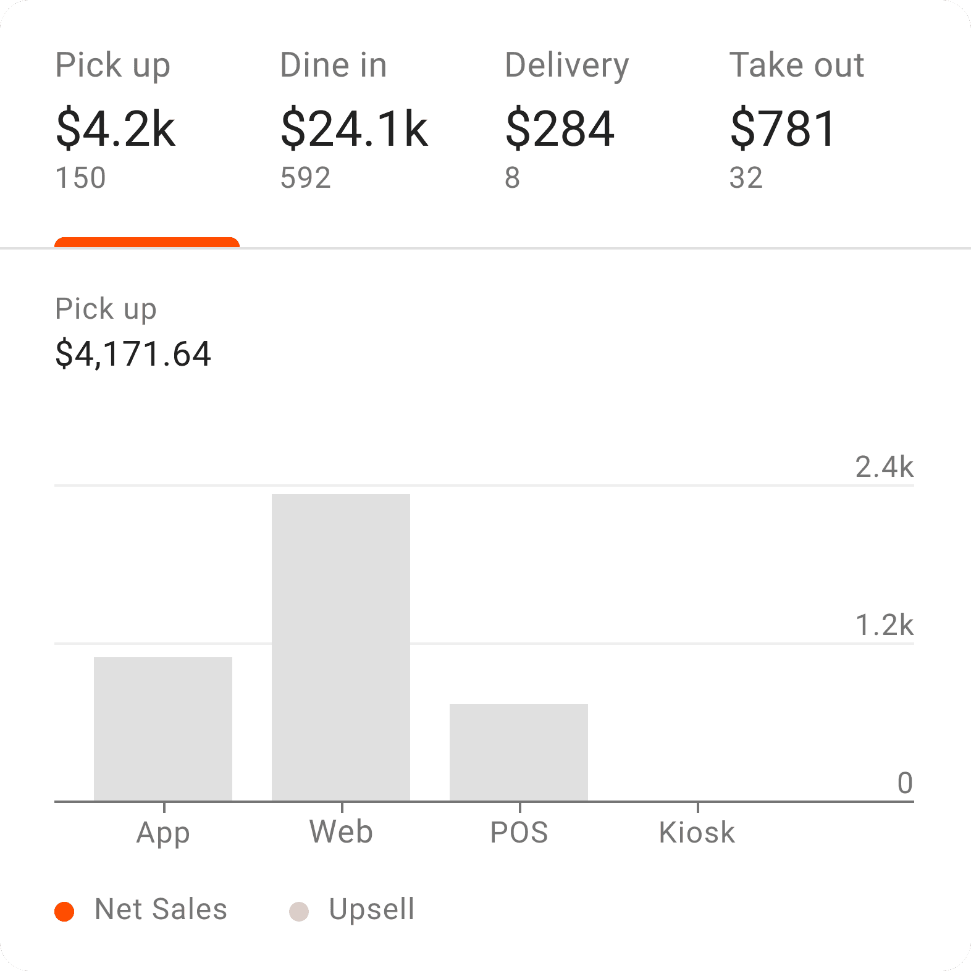
Task: Click the 2.4k y-axis label
Action: (884, 467)
